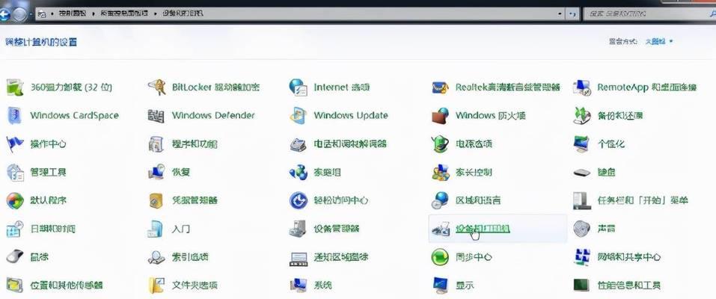716x299 pixels.
Task: Select 控制面板 in the address breadcrumb
Action: click(x=74, y=13)
